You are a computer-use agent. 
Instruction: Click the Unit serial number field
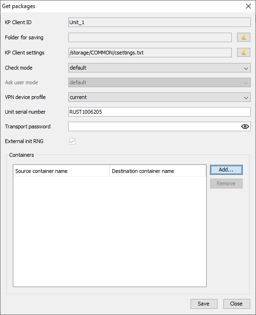tap(159, 112)
